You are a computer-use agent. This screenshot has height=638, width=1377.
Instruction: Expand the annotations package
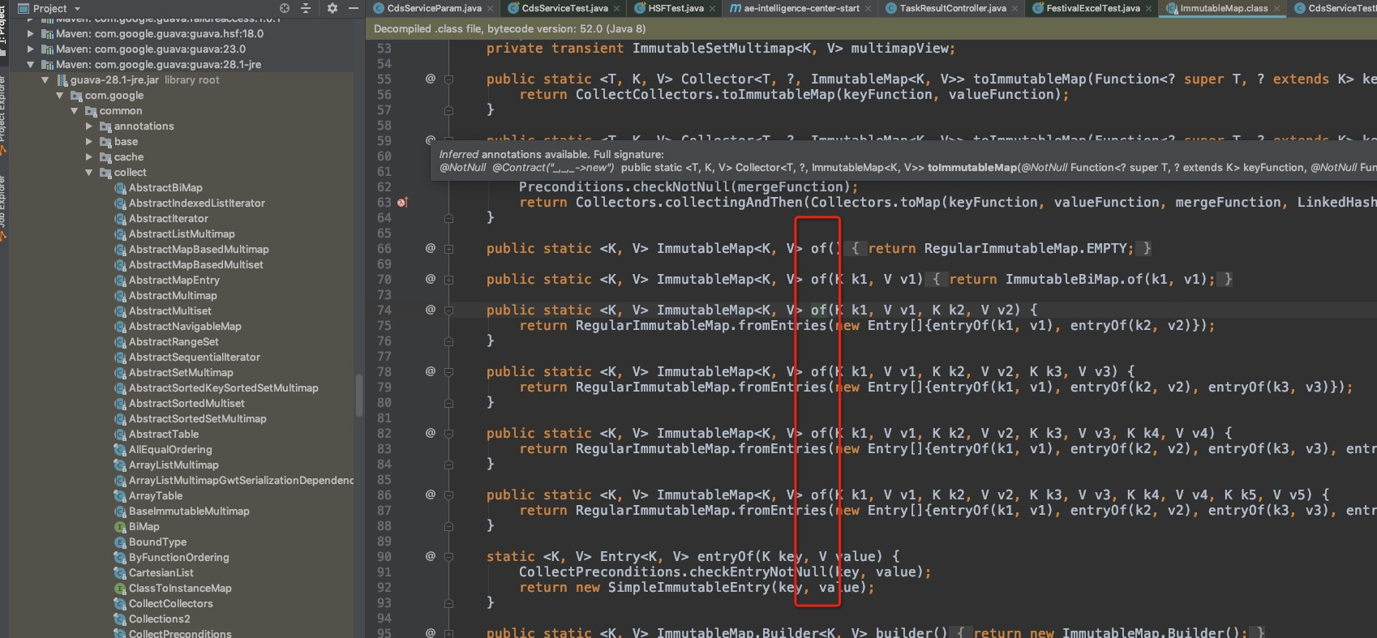click(89, 126)
